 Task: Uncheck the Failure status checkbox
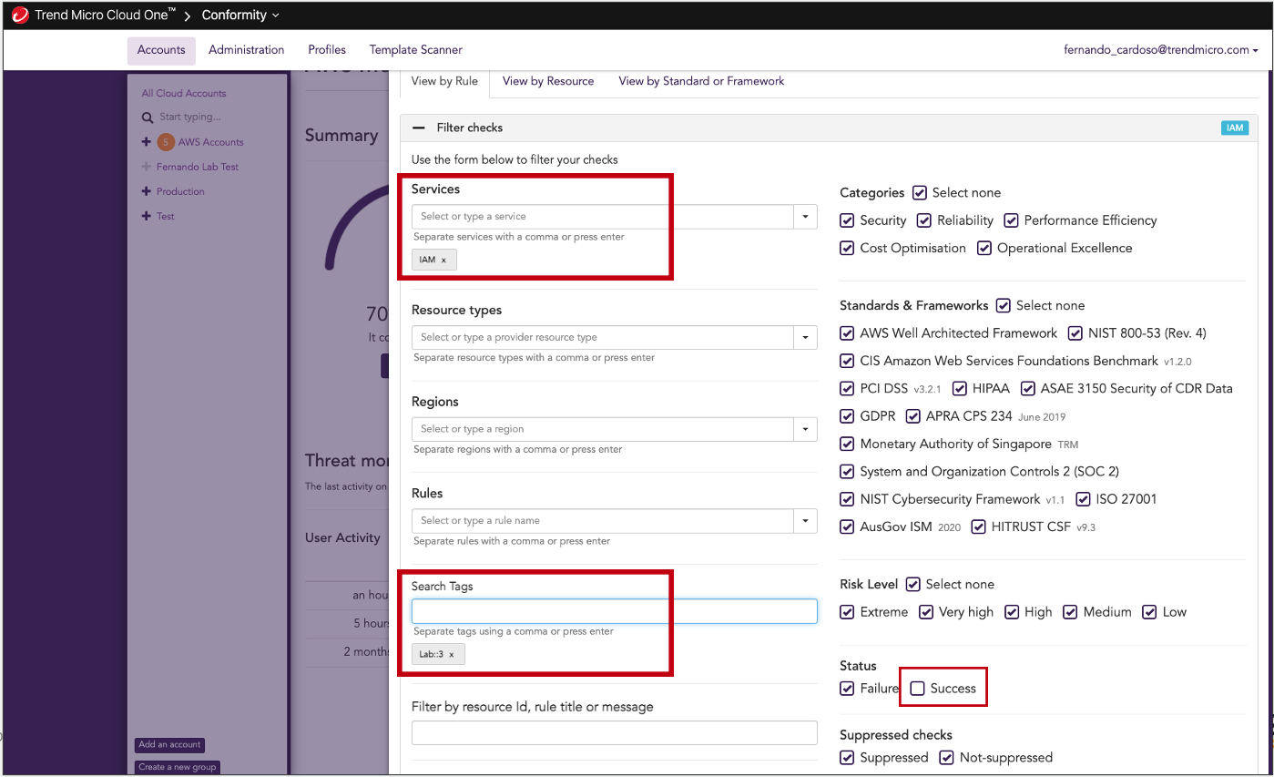tap(847, 689)
